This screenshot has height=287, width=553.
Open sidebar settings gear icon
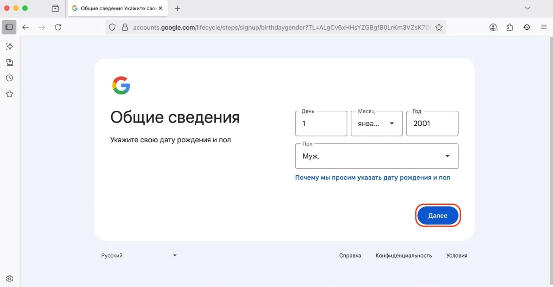tap(9, 279)
